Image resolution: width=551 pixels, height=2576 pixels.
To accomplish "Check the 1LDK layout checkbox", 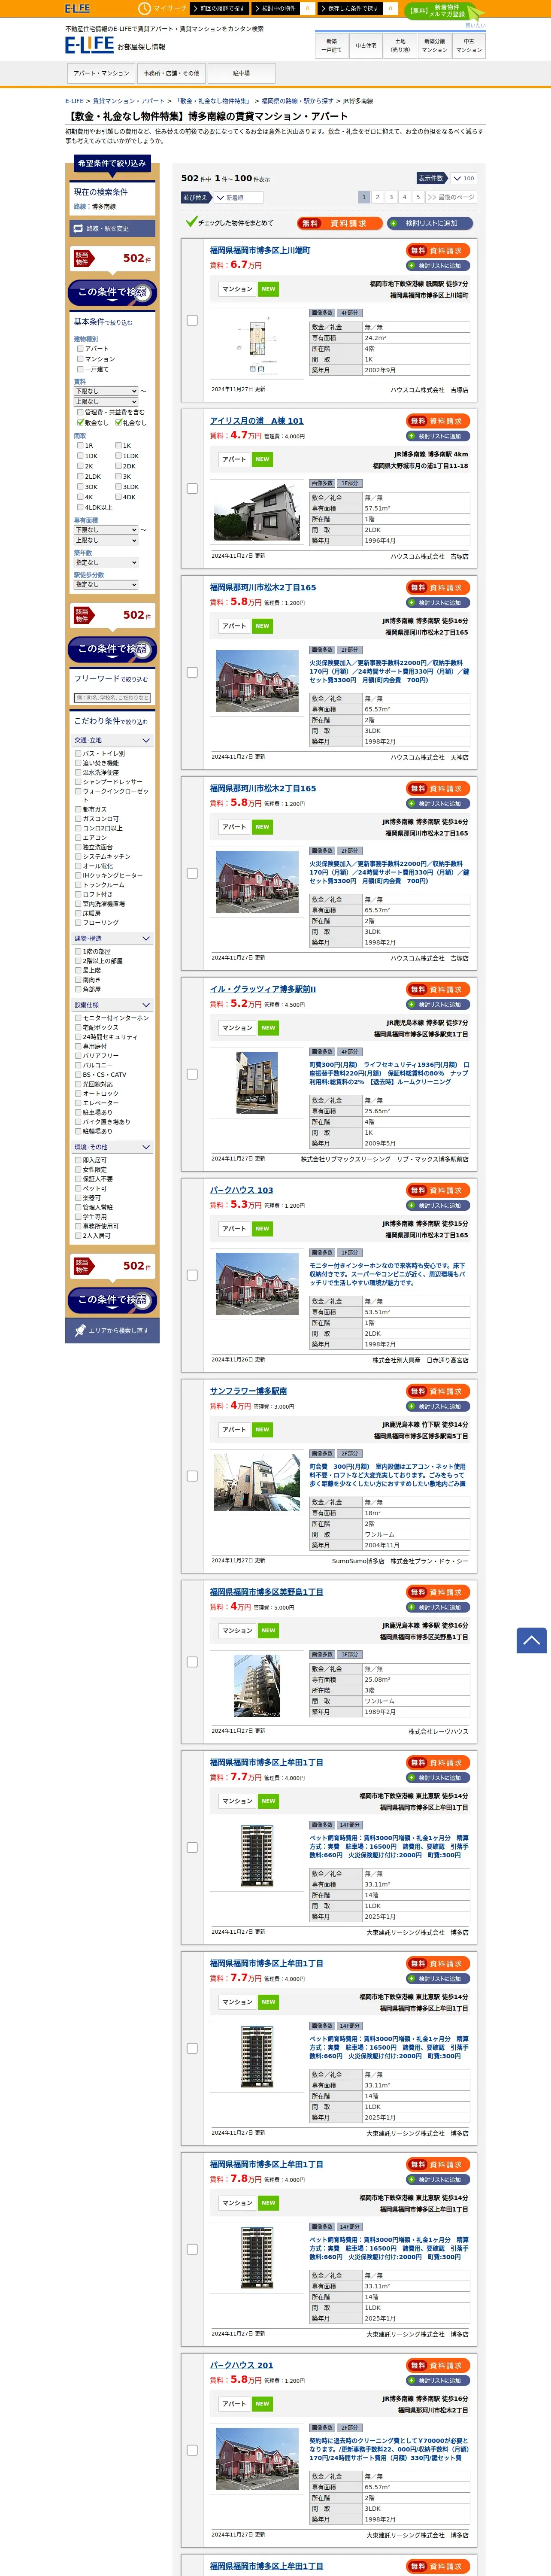I will [118, 456].
